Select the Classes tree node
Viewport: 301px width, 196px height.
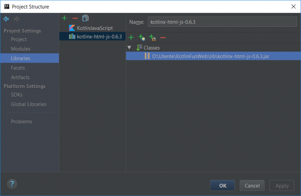tap(151, 48)
